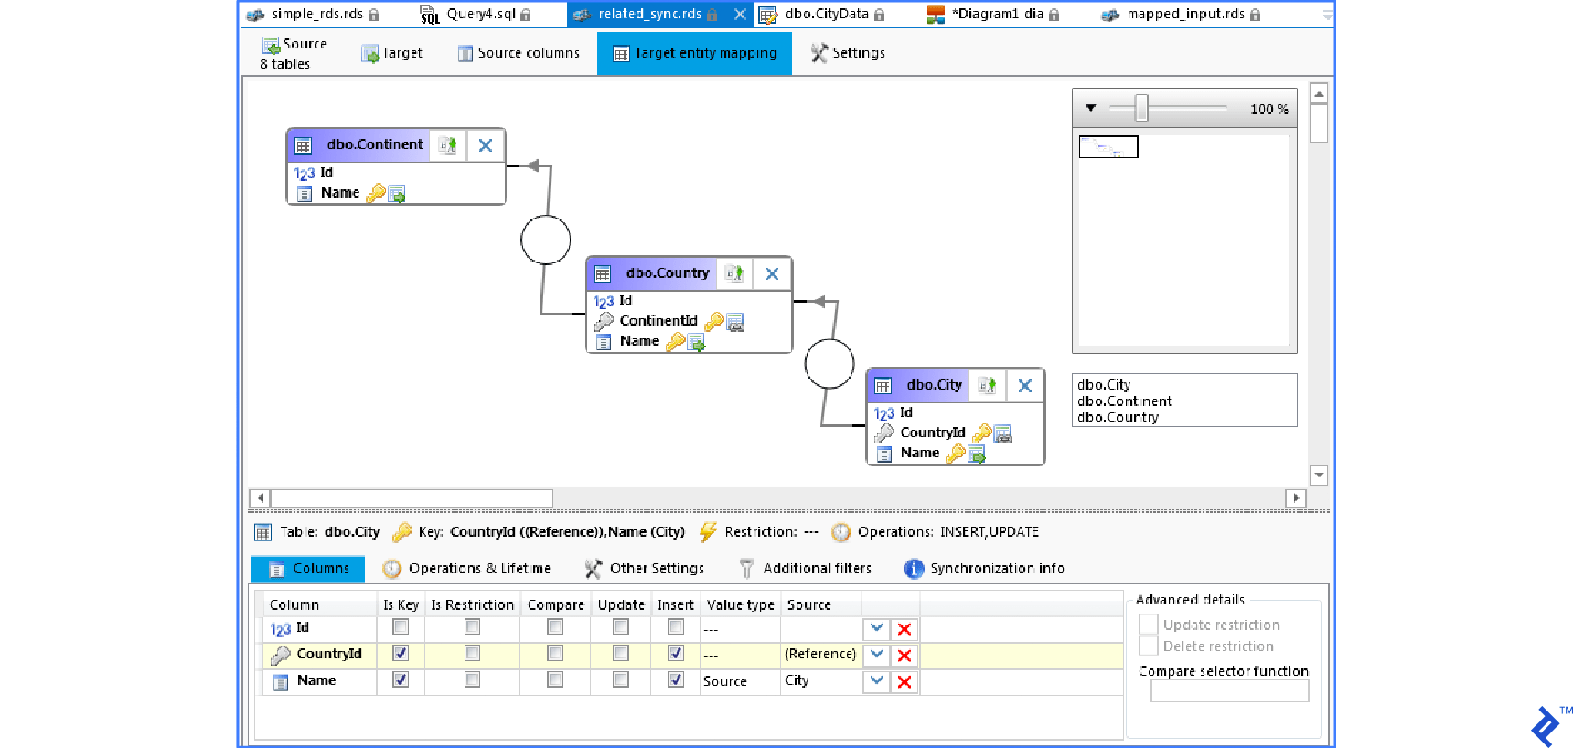
Task: Open the Other Settings tab
Action: click(x=645, y=569)
